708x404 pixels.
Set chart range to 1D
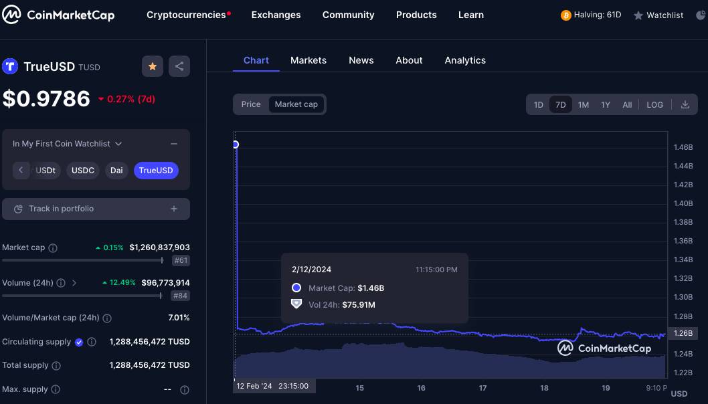click(539, 105)
